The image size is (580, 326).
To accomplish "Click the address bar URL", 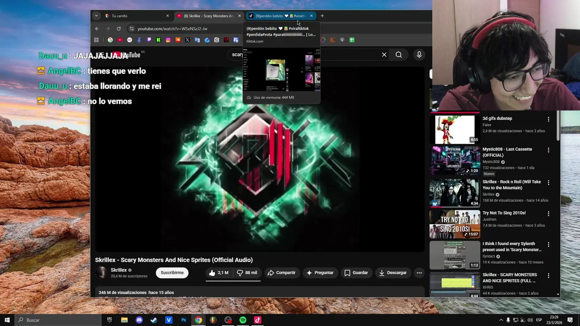I will pos(173,29).
